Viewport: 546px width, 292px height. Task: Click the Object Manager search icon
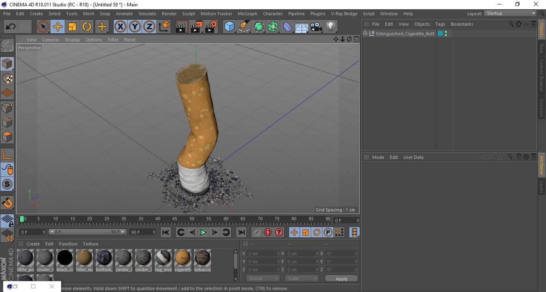coord(511,24)
